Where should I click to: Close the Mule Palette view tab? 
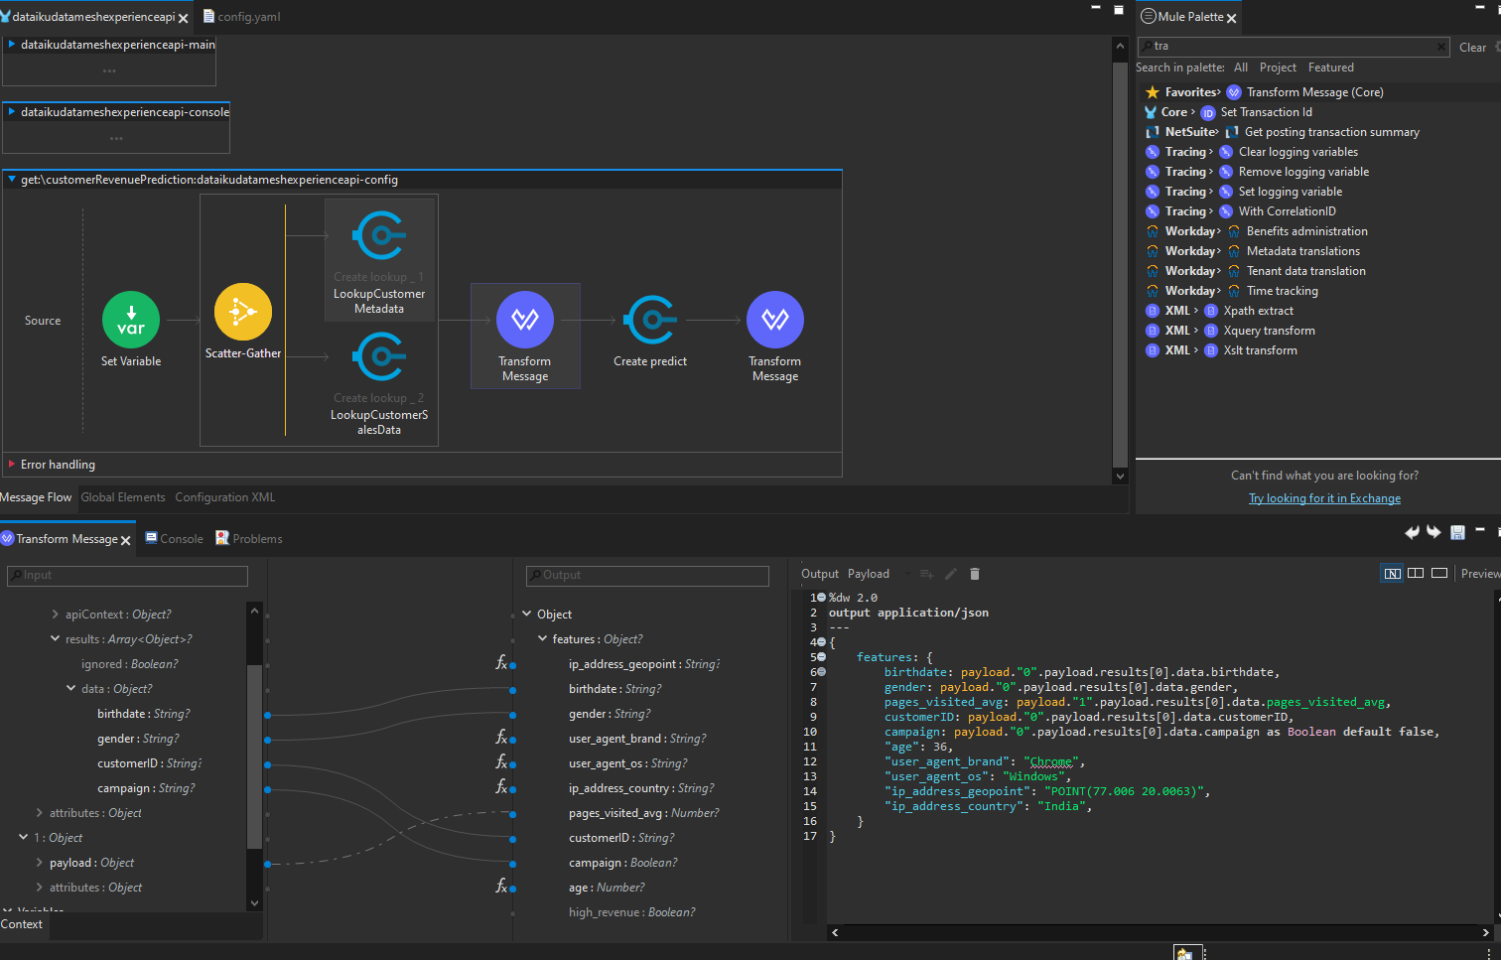[x=1231, y=18]
